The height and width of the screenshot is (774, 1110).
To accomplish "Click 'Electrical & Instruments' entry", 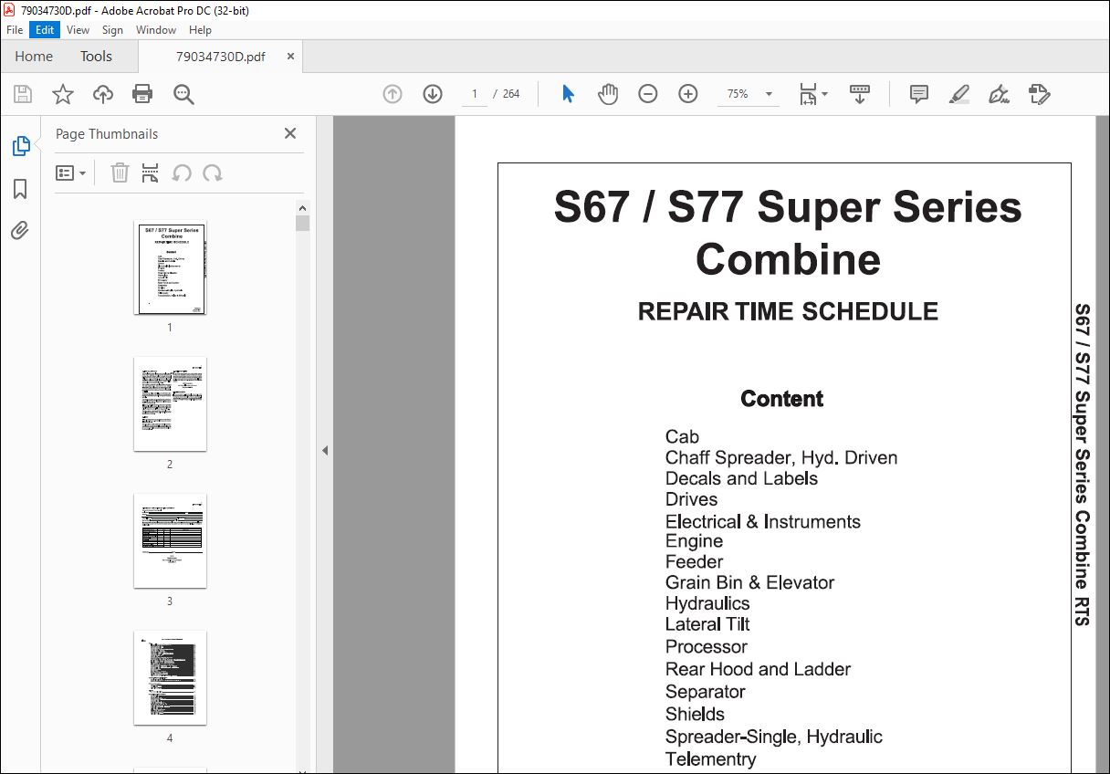I will coord(763,522).
